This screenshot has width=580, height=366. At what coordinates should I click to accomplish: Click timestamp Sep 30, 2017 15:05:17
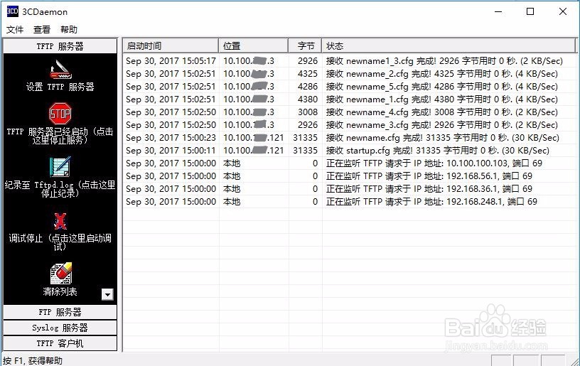(x=171, y=61)
